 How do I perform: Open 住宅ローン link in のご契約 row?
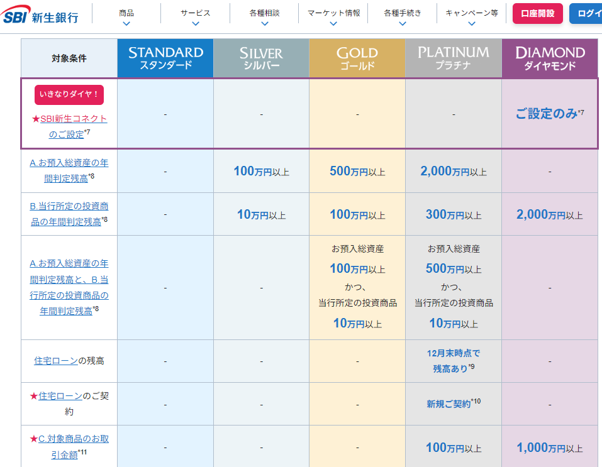(x=60, y=396)
